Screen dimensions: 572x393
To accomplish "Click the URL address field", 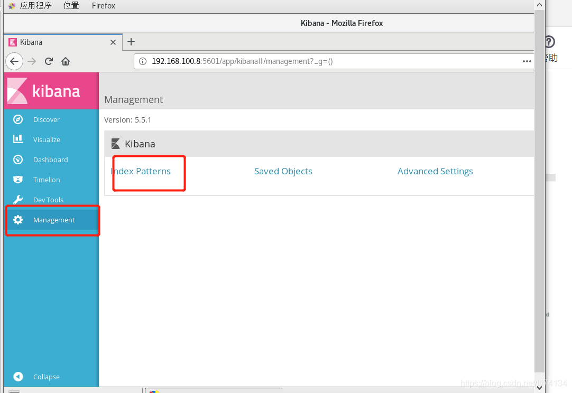I will coord(334,61).
